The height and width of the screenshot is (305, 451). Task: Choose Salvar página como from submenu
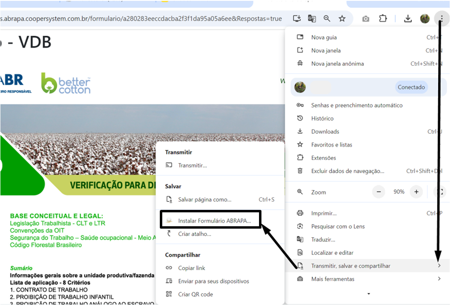205,200
